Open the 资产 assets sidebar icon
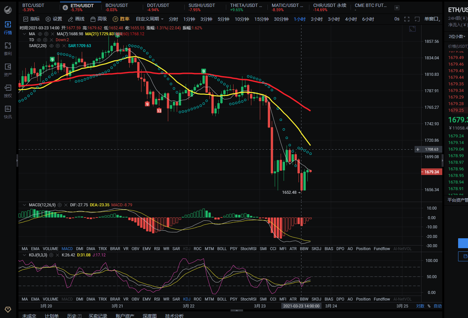Viewport: 468px width, 318px height. tap(8, 70)
